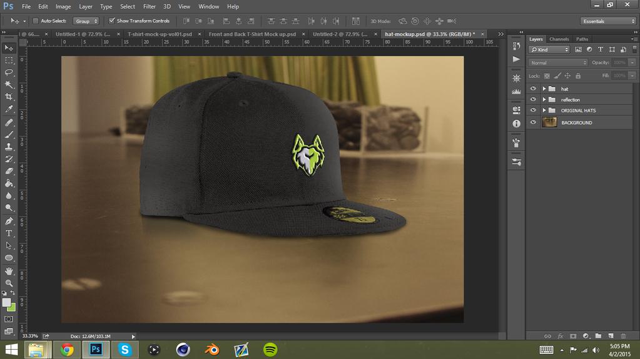Toggle lock transparent pixels
Screen dimensions: 640x359
tap(547, 76)
